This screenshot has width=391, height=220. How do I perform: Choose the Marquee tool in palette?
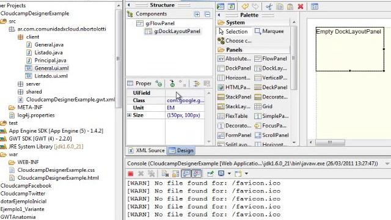tap(269, 31)
